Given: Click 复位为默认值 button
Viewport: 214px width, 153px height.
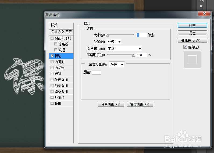Looking at the screenshot, I should tap(140, 104).
